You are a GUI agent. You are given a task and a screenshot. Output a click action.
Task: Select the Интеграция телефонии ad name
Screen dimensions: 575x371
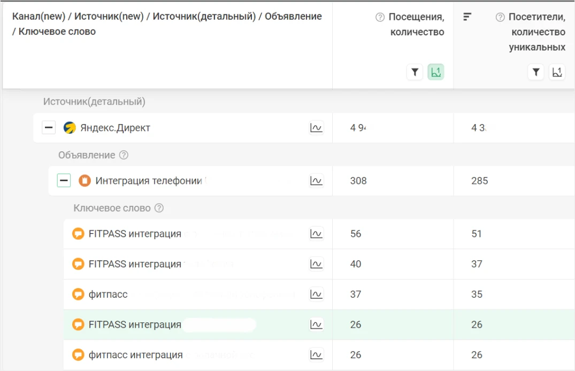tap(148, 181)
